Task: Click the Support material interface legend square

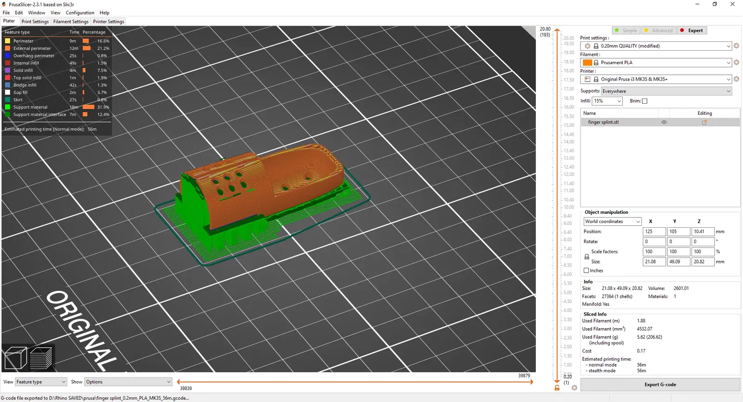Action: click(7, 114)
